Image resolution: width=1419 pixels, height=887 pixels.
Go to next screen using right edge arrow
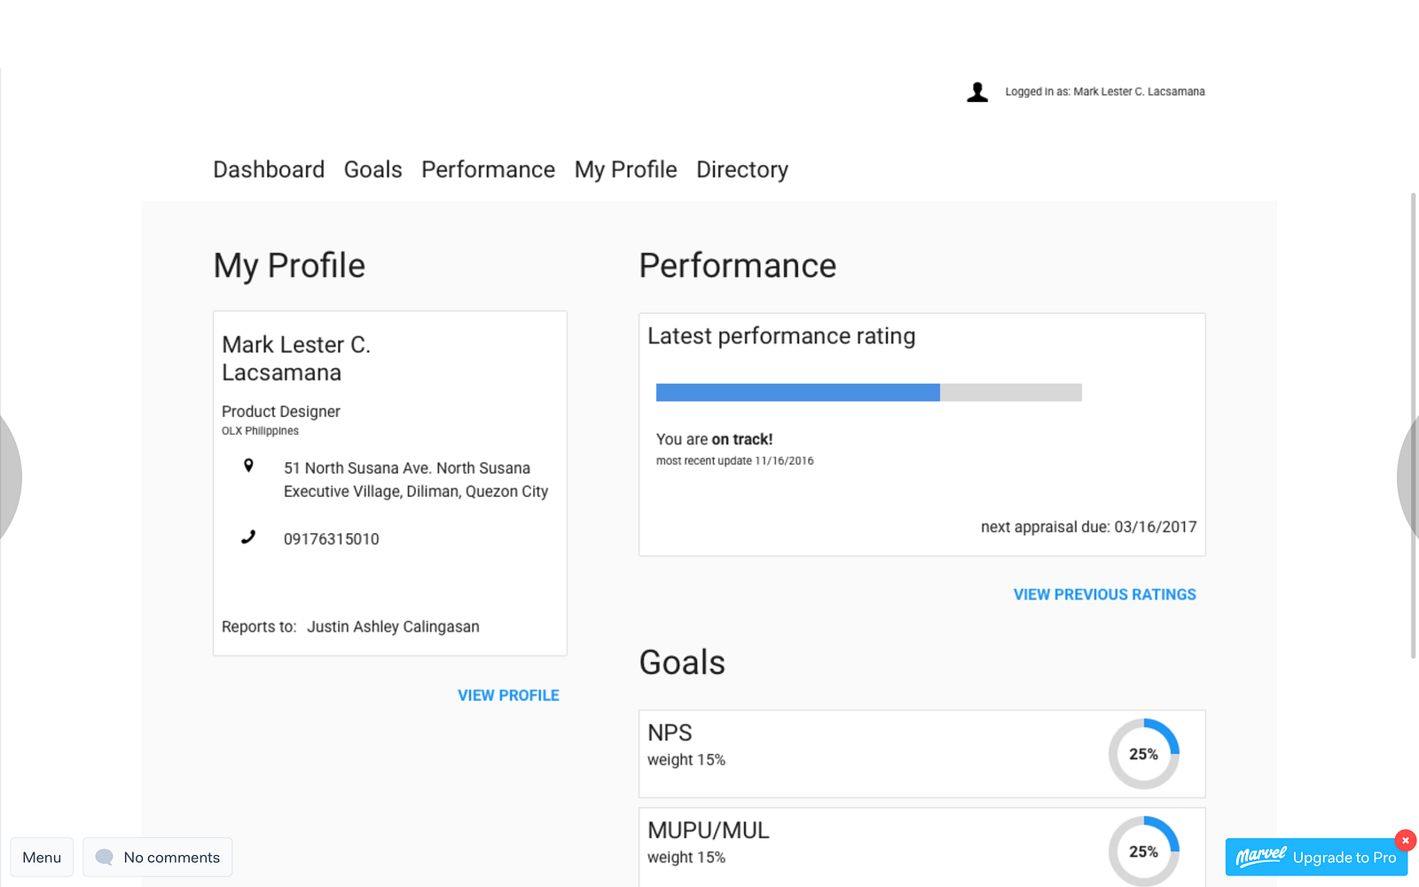pos(1409,477)
